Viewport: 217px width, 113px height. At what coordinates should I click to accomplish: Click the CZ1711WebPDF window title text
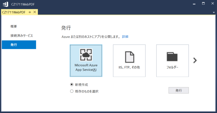click(x=23, y=4)
